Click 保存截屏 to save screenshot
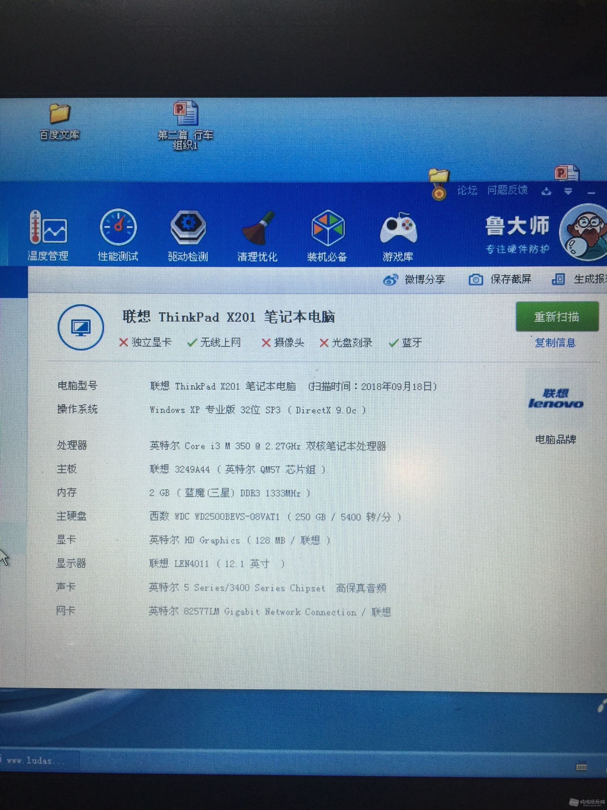Screen dimensions: 607x810 (500, 279)
